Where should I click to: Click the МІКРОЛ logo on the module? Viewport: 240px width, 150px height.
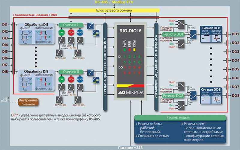click(x=130, y=93)
